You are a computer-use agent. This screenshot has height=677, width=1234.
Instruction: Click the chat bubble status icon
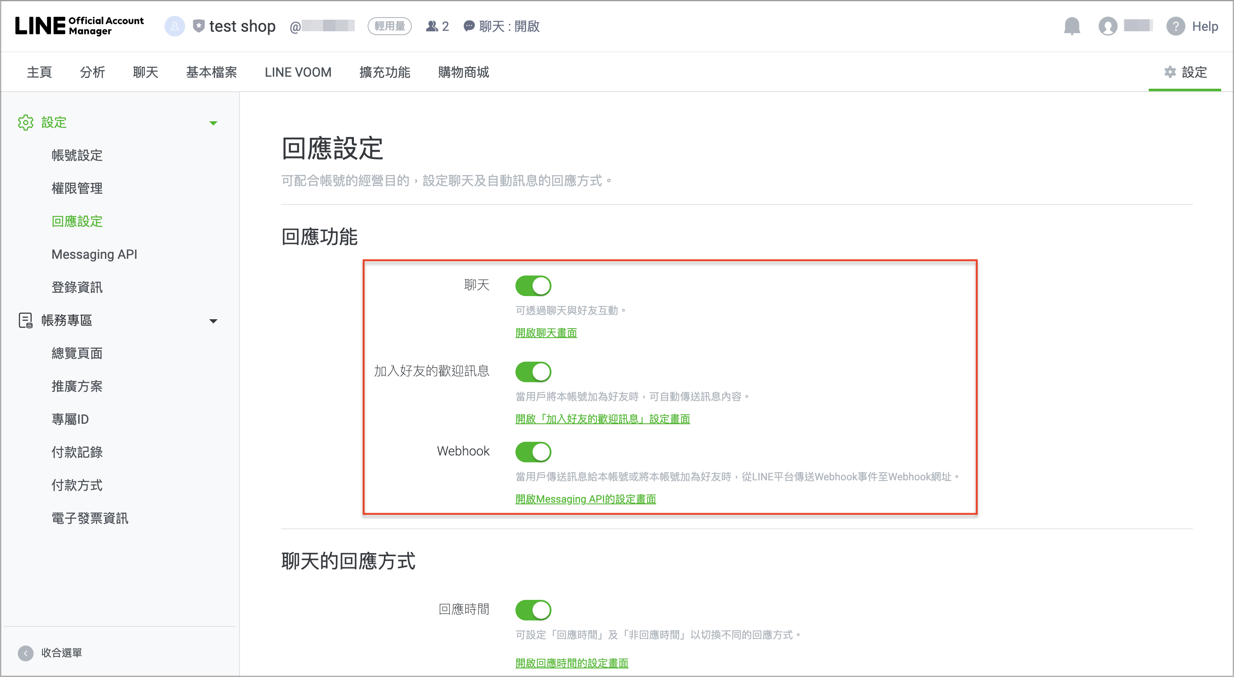pyautogui.click(x=469, y=27)
